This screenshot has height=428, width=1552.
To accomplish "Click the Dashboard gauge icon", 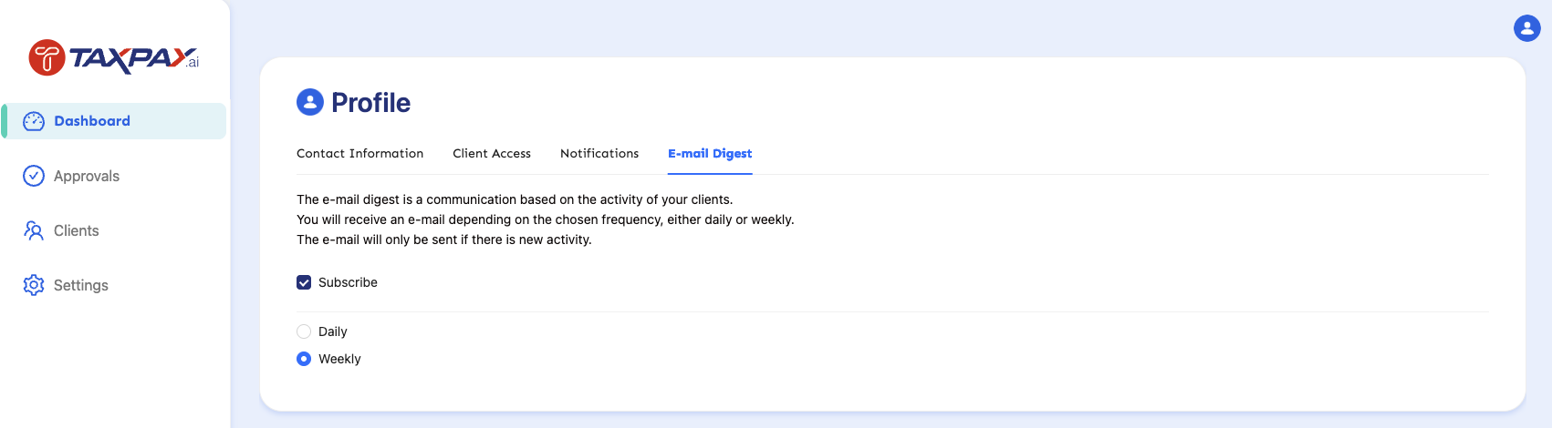I will coord(34,121).
